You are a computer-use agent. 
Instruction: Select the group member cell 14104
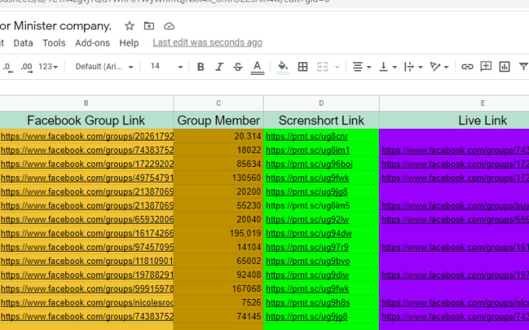(219, 247)
